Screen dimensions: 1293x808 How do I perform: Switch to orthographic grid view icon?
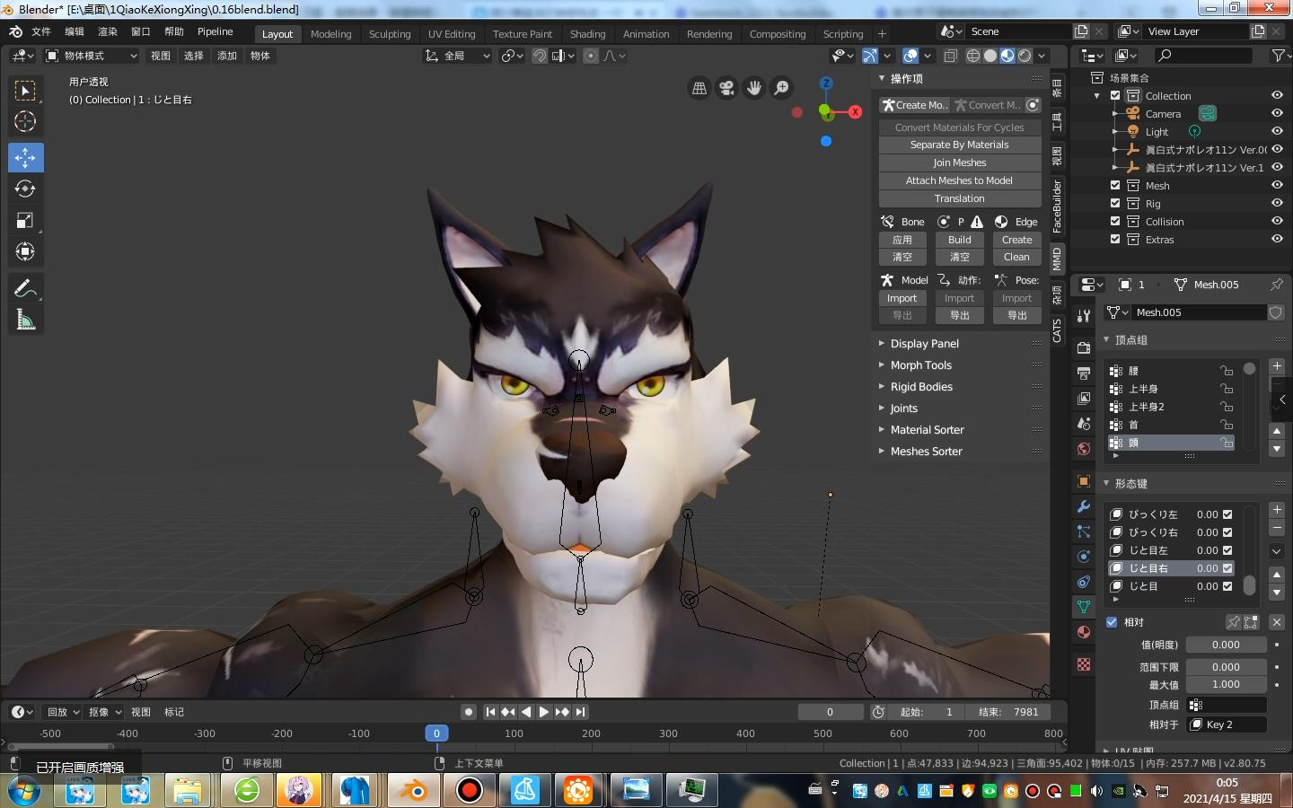coord(699,88)
